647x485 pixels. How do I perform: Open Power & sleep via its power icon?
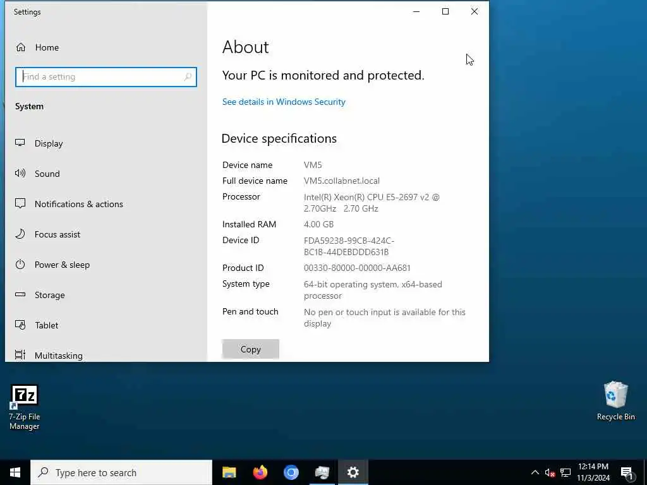pos(20,265)
